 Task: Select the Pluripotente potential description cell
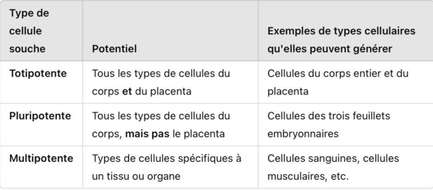161,125
